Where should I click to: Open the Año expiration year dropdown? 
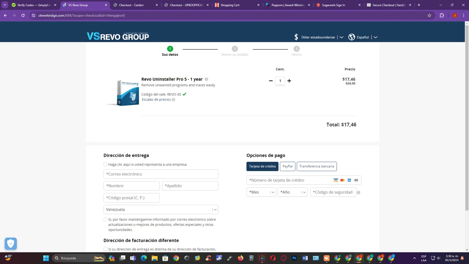point(292,192)
